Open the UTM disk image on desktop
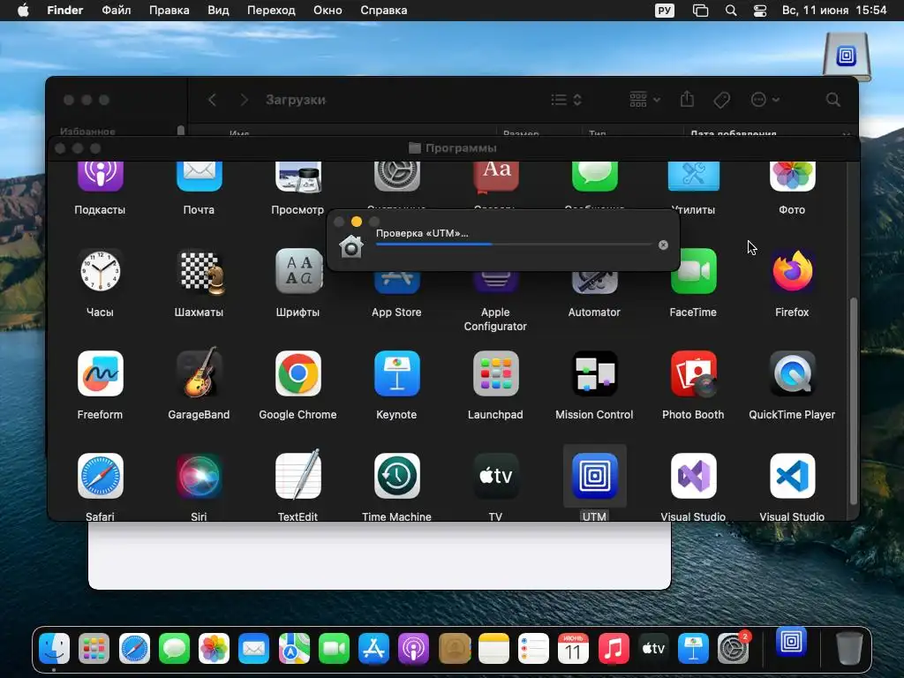 point(847,56)
